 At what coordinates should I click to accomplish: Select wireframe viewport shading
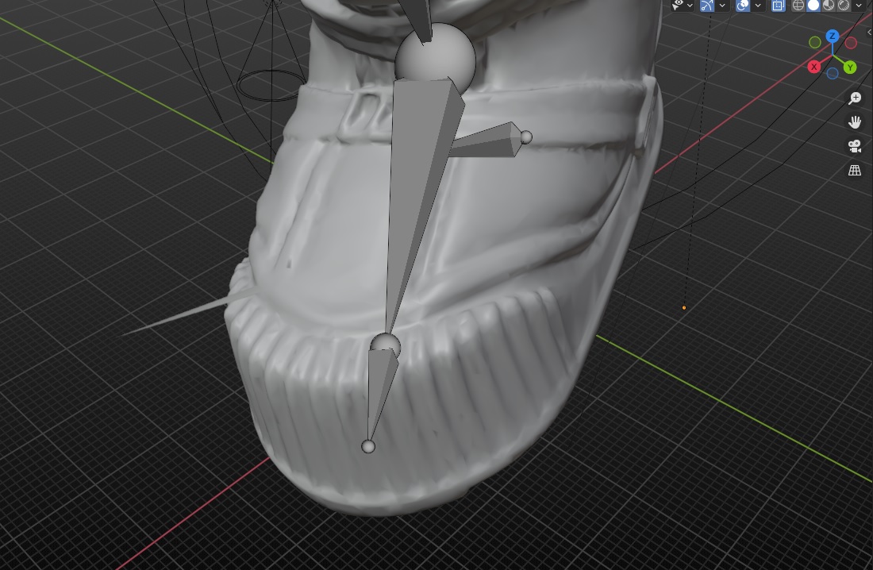pos(798,6)
